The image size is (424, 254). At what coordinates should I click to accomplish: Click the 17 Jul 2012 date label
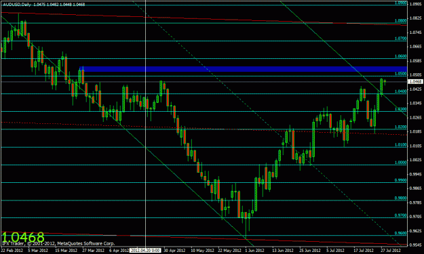point(364,250)
